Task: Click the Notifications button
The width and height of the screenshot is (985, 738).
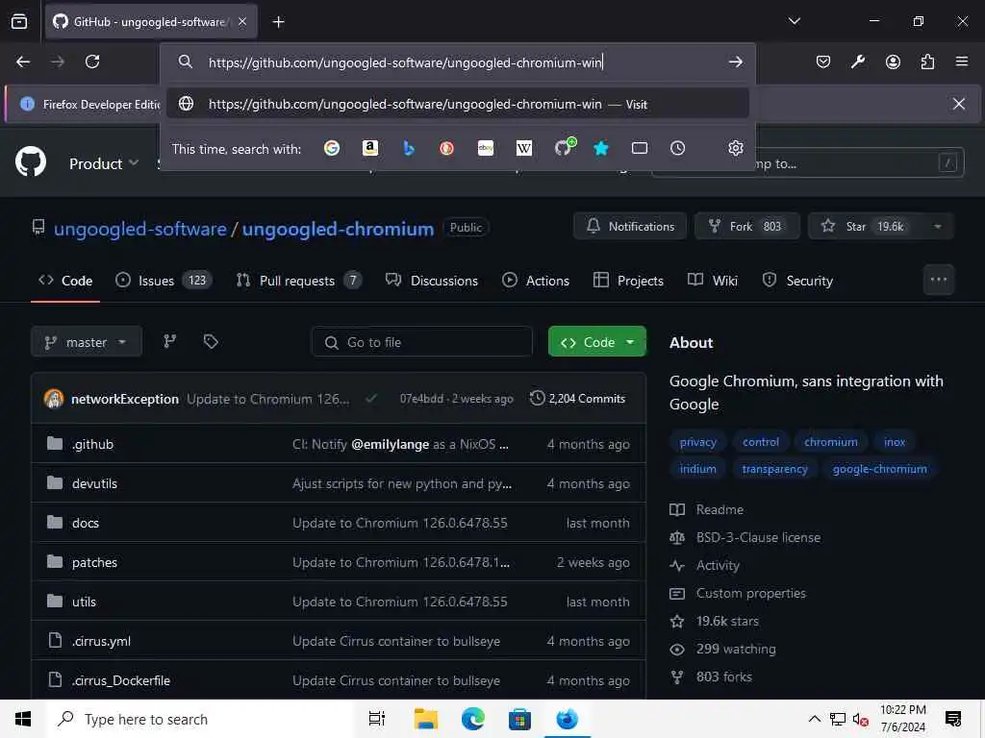Action: coord(630,227)
